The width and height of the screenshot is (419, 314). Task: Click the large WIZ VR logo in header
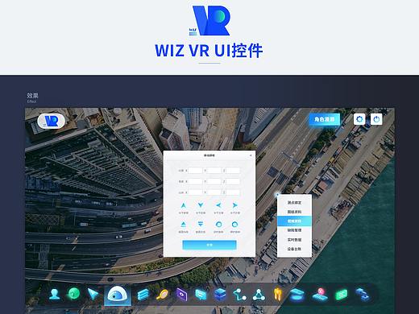209,21
